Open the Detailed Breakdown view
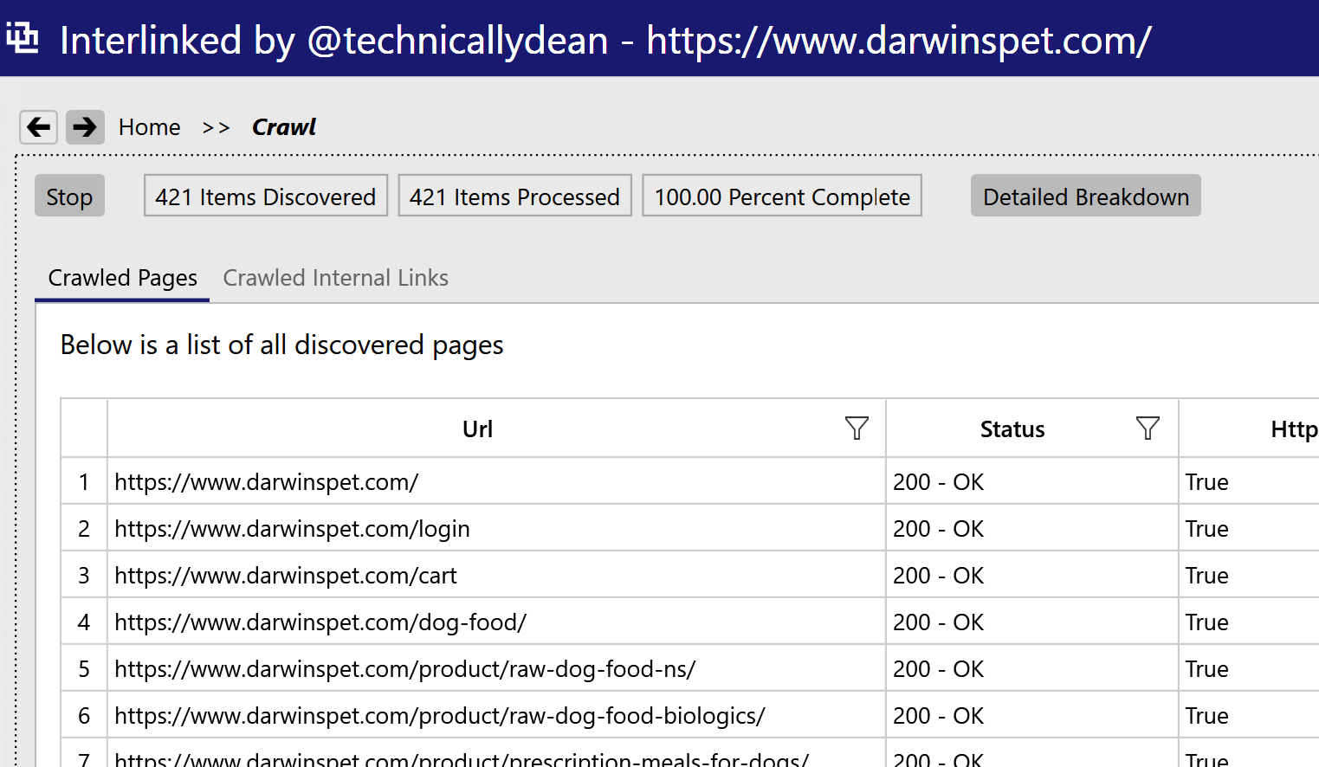 [x=1085, y=196]
